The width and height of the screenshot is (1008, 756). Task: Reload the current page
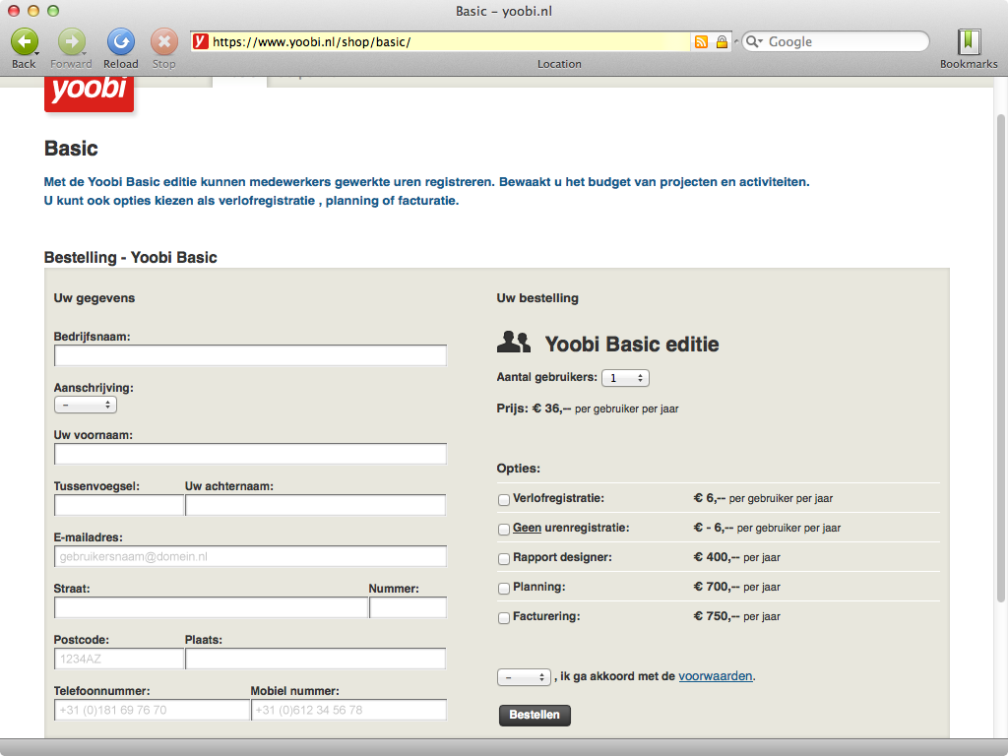[x=121, y=42]
